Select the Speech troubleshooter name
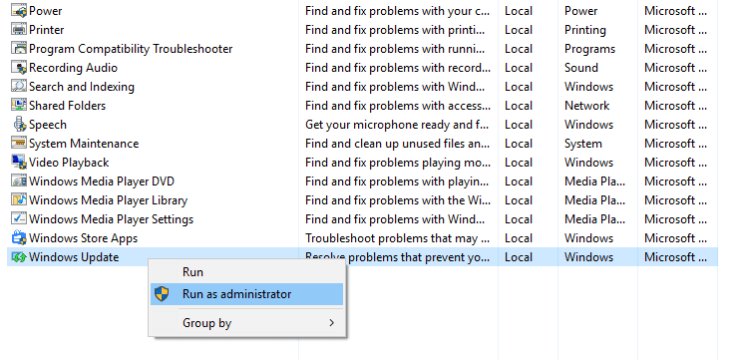Image resolution: width=738 pixels, height=360 pixels. click(48, 125)
